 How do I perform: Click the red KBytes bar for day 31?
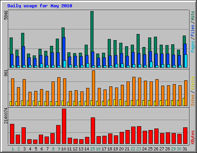[185, 135]
